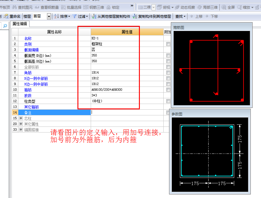Tick the extra checkbox for 箍筋 row

coord(168,90)
